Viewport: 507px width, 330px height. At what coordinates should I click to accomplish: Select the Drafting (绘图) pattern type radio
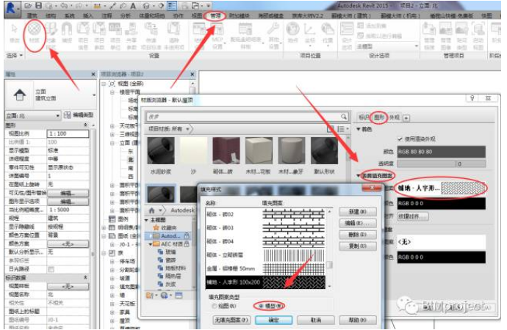(x=214, y=306)
